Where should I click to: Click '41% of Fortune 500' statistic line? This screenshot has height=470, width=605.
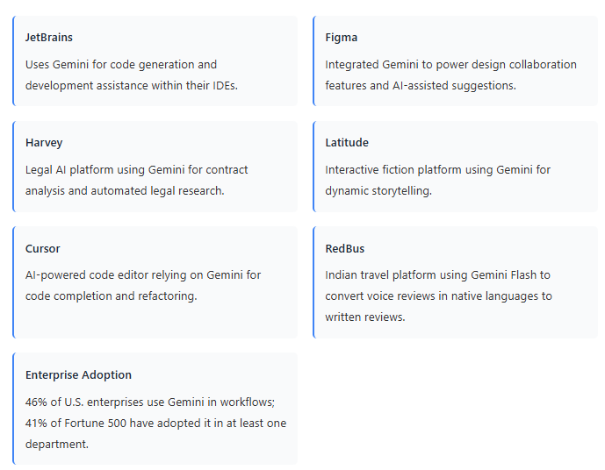pos(155,424)
